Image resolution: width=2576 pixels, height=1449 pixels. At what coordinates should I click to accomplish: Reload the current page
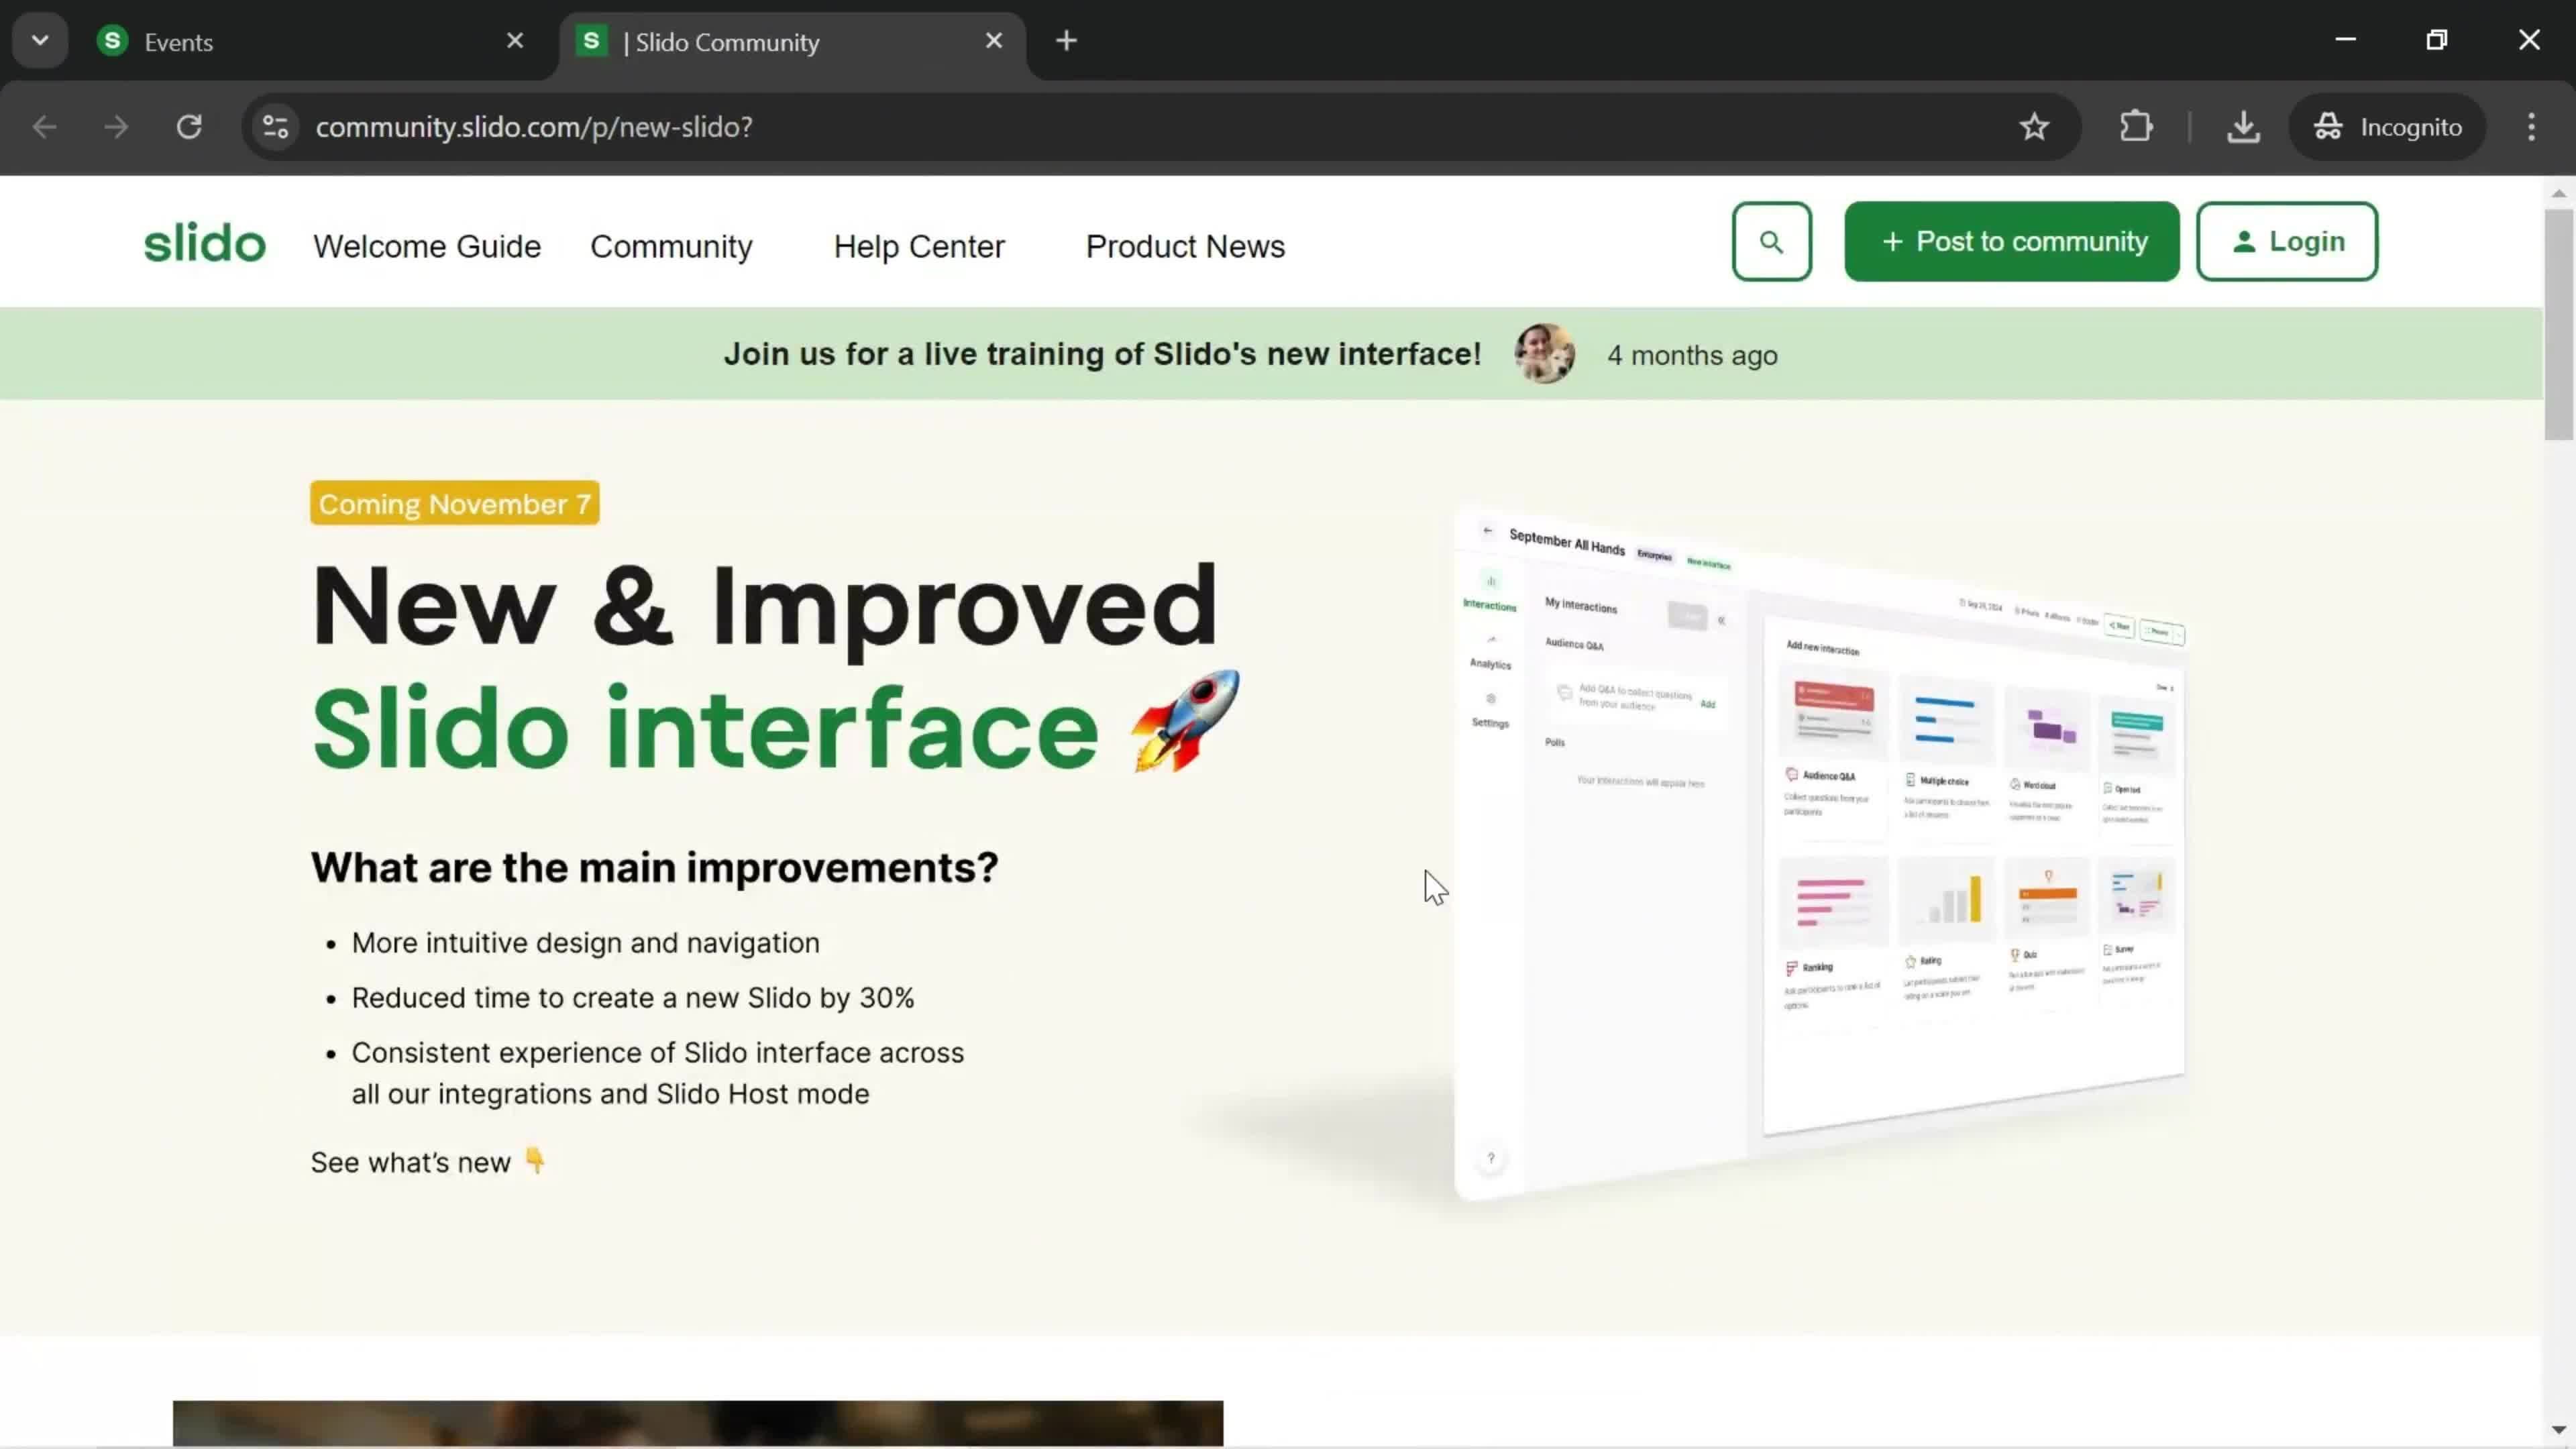189,127
